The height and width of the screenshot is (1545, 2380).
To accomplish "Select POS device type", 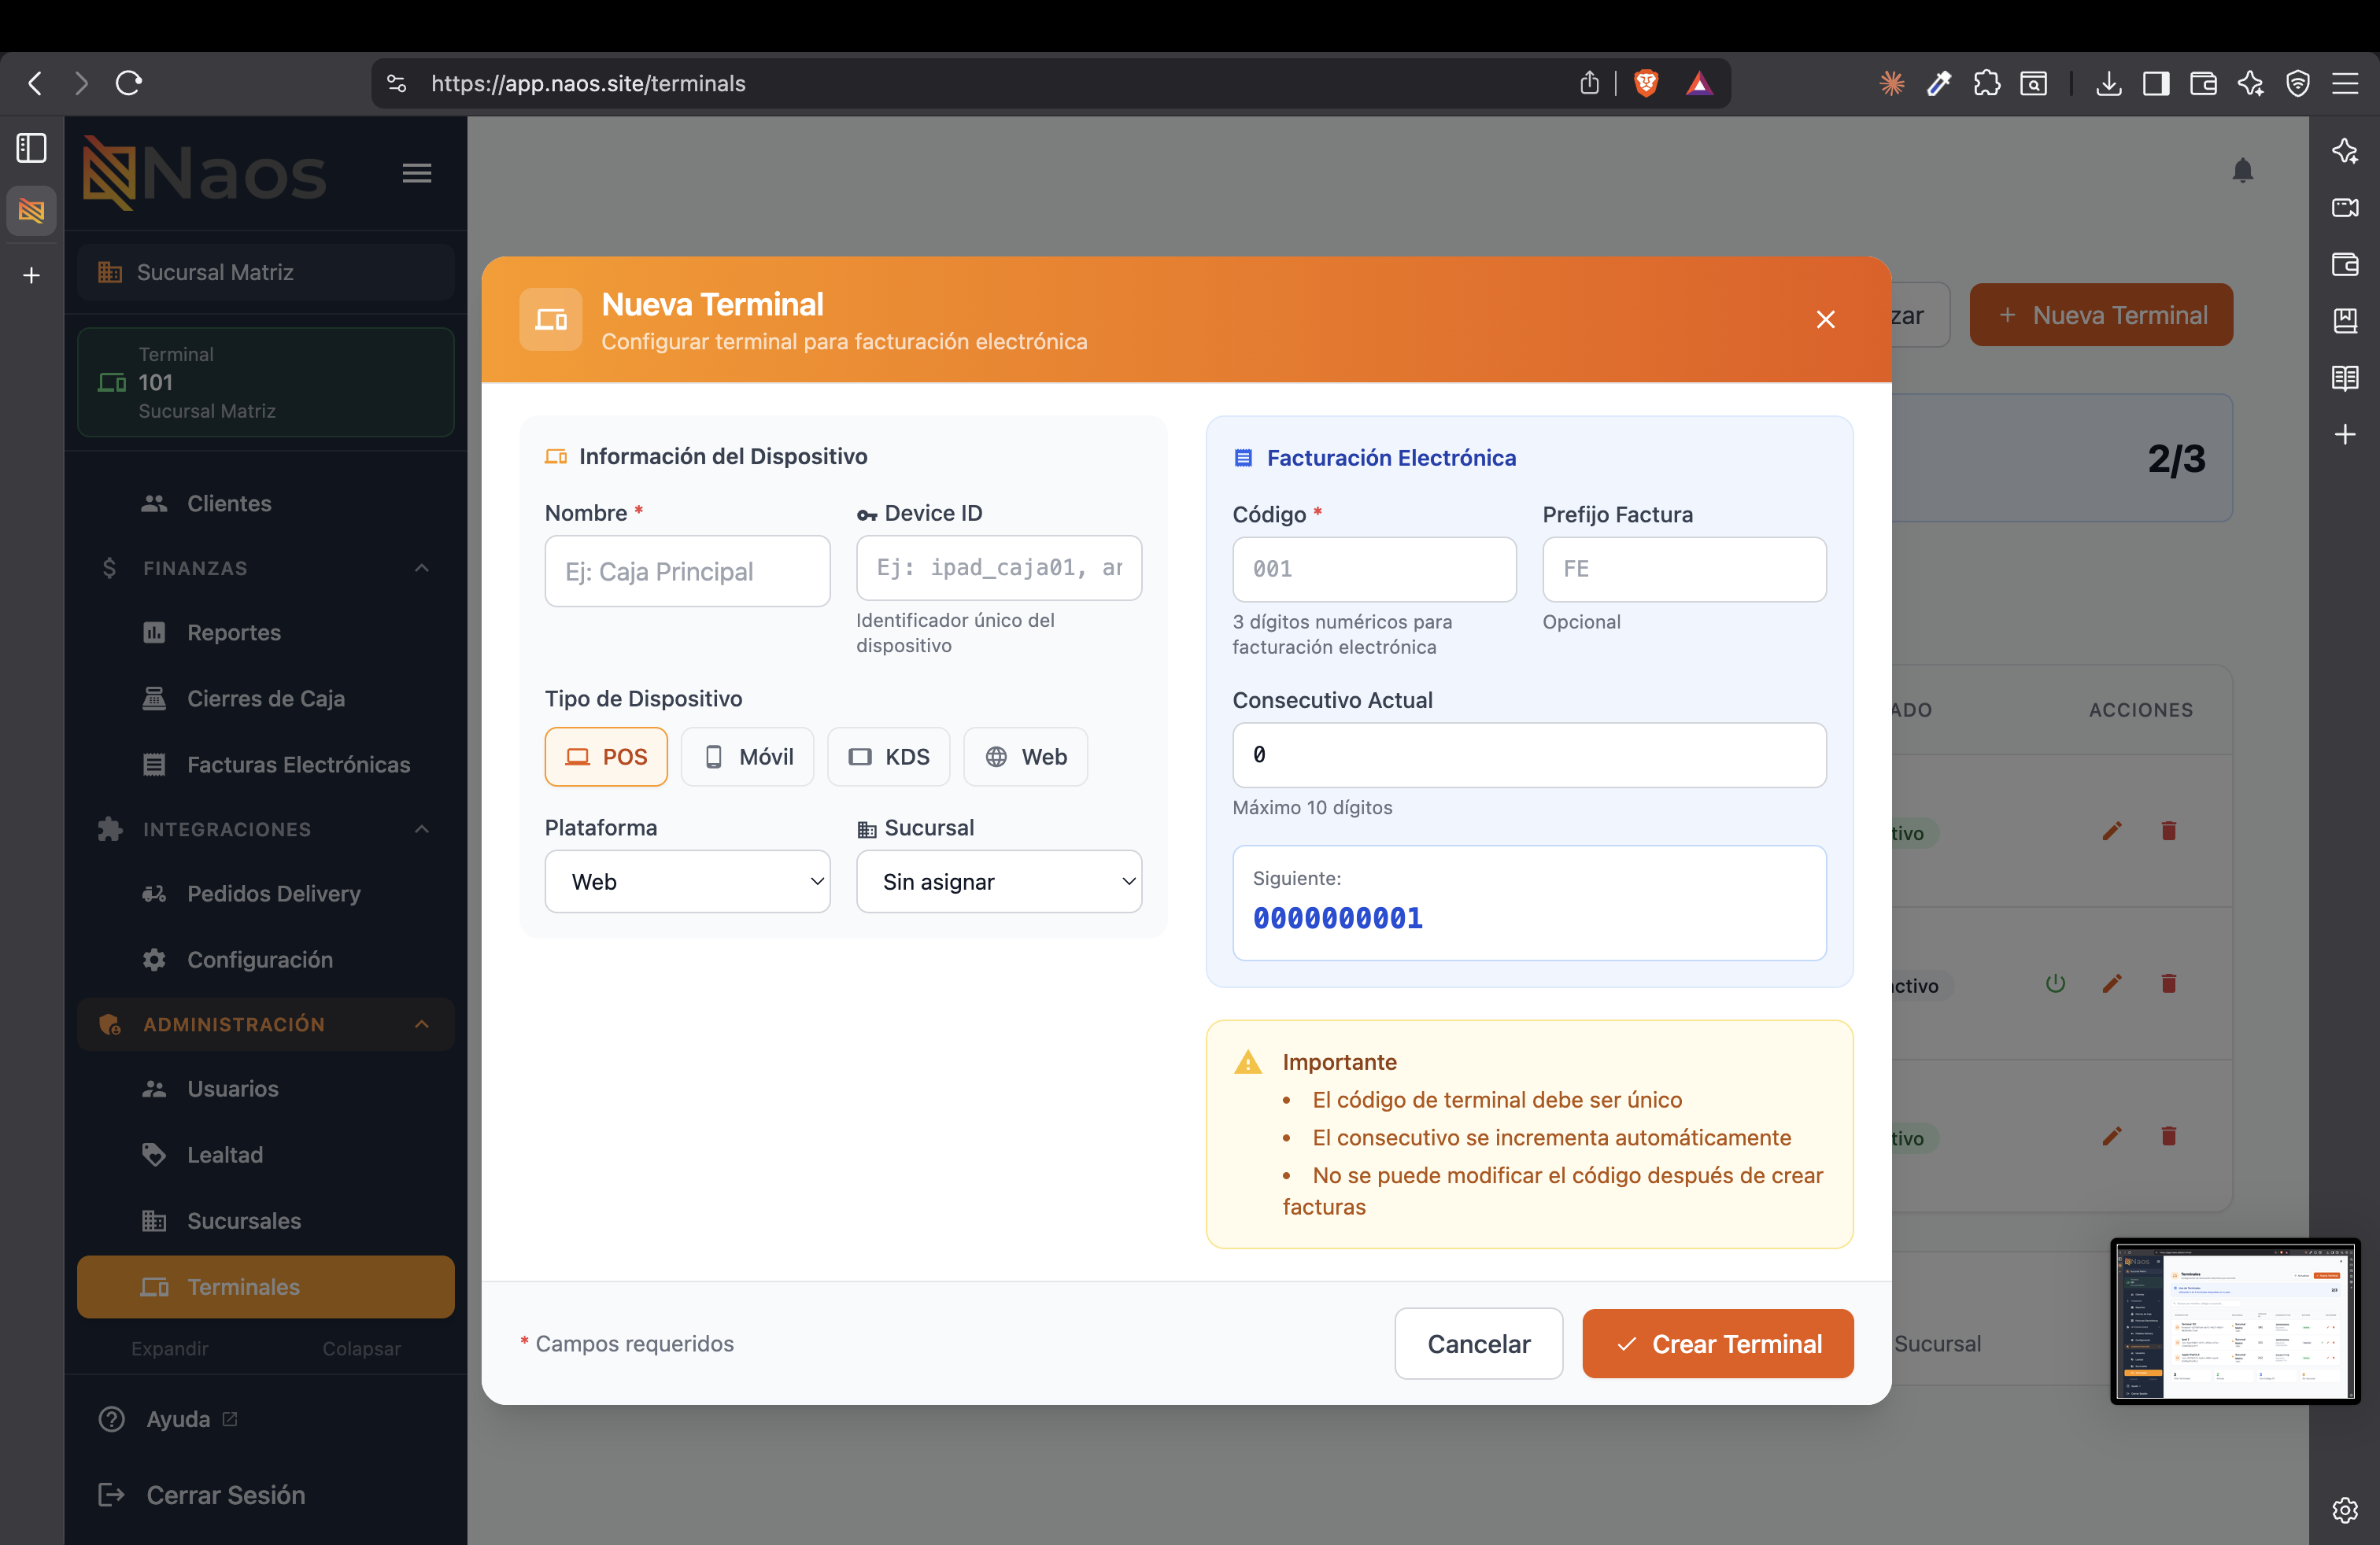I will pos(606,757).
